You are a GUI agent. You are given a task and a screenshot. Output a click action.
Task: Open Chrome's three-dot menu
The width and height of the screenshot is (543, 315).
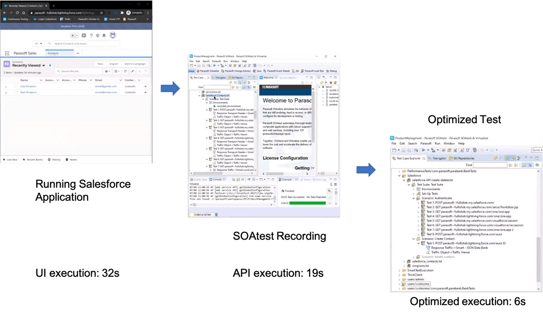[148, 13]
